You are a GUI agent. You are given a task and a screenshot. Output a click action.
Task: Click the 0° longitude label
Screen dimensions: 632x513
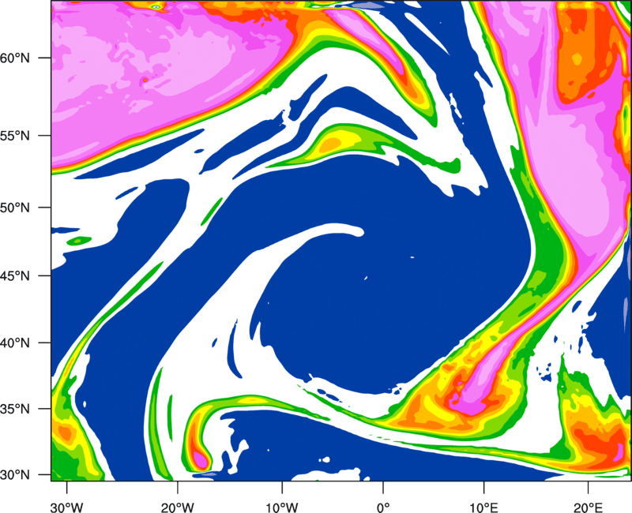pyautogui.click(x=383, y=507)
